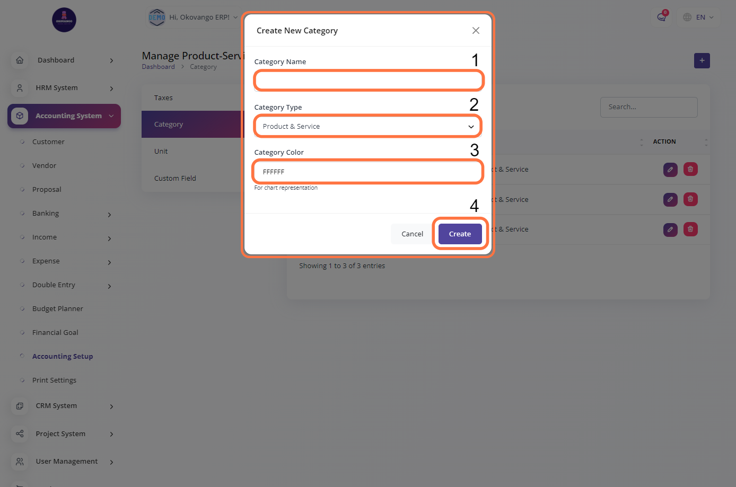This screenshot has height=487, width=736.
Task: Click the CRM System sidebar icon
Action: point(20,406)
